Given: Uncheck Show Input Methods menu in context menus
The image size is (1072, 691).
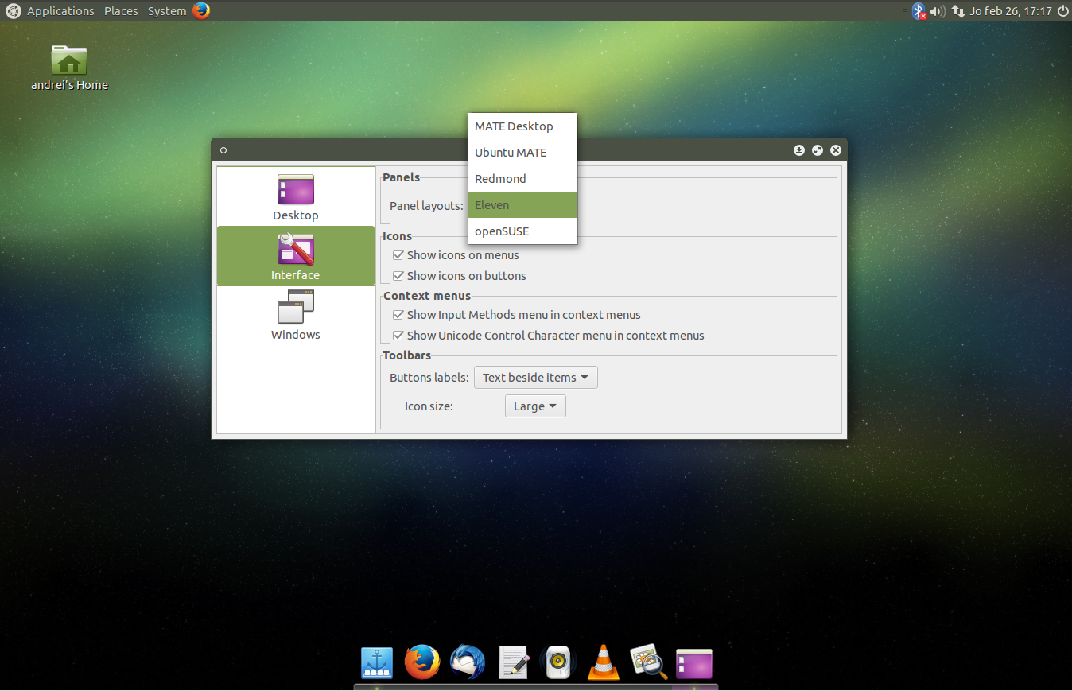Looking at the screenshot, I should [398, 315].
